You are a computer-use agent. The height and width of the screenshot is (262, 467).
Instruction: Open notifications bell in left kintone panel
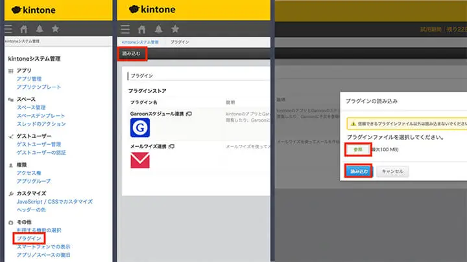pyautogui.click(x=40, y=29)
